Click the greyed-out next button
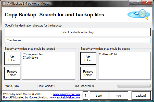154x102 pixels. click(x=119, y=96)
